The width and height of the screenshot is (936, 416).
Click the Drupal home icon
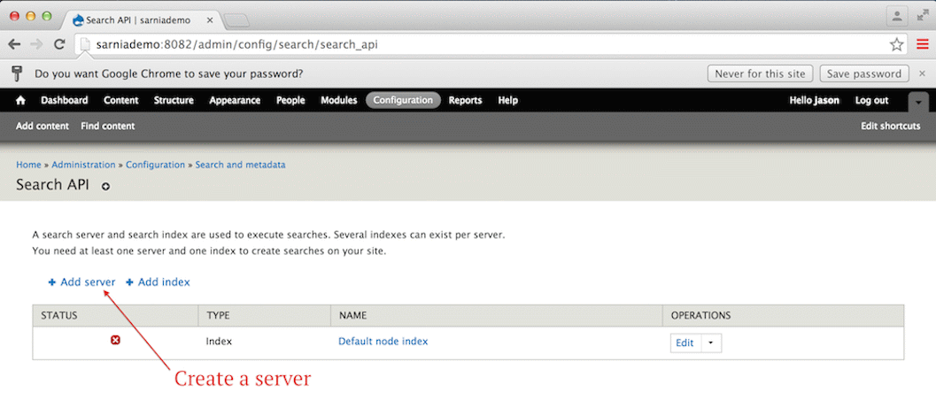(21, 101)
